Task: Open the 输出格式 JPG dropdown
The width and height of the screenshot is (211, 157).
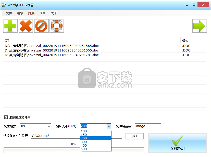Action: coord(35,126)
